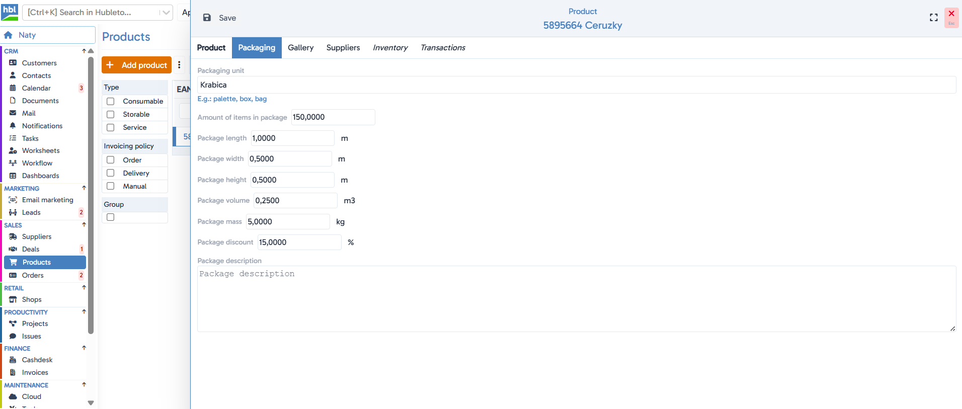Open the Suppliers tab of the product
The width and height of the screenshot is (962, 409).
pyautogui.click(x=343, y=48)
